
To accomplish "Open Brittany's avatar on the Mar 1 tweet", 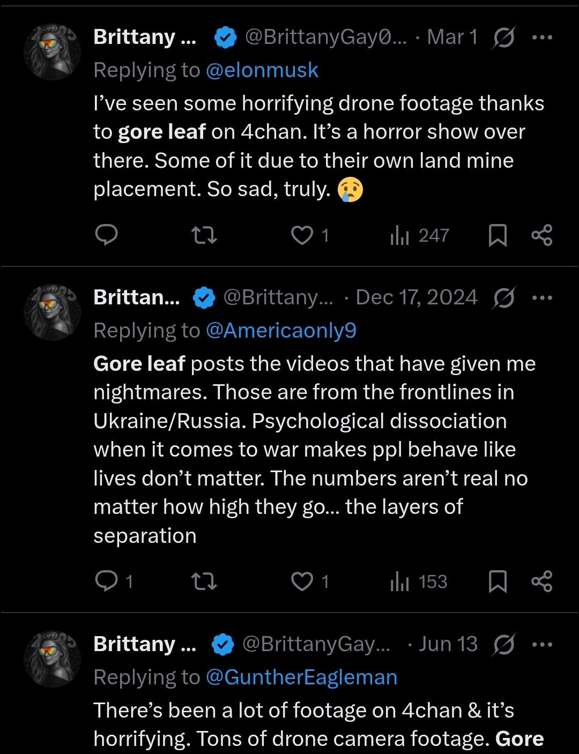I will pyautogui.click(x=52, y=51).
